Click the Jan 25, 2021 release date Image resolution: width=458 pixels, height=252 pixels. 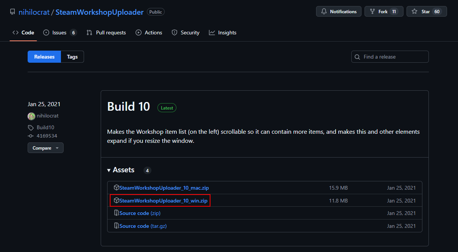[44, 104]
